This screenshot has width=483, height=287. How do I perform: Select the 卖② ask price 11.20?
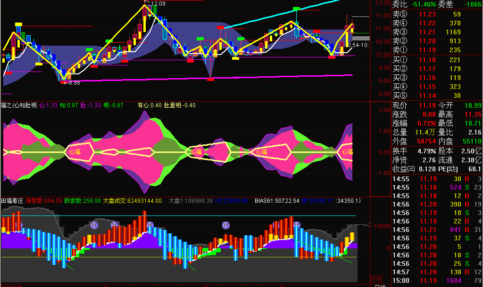pyautogui.click(x=427, y=41)
